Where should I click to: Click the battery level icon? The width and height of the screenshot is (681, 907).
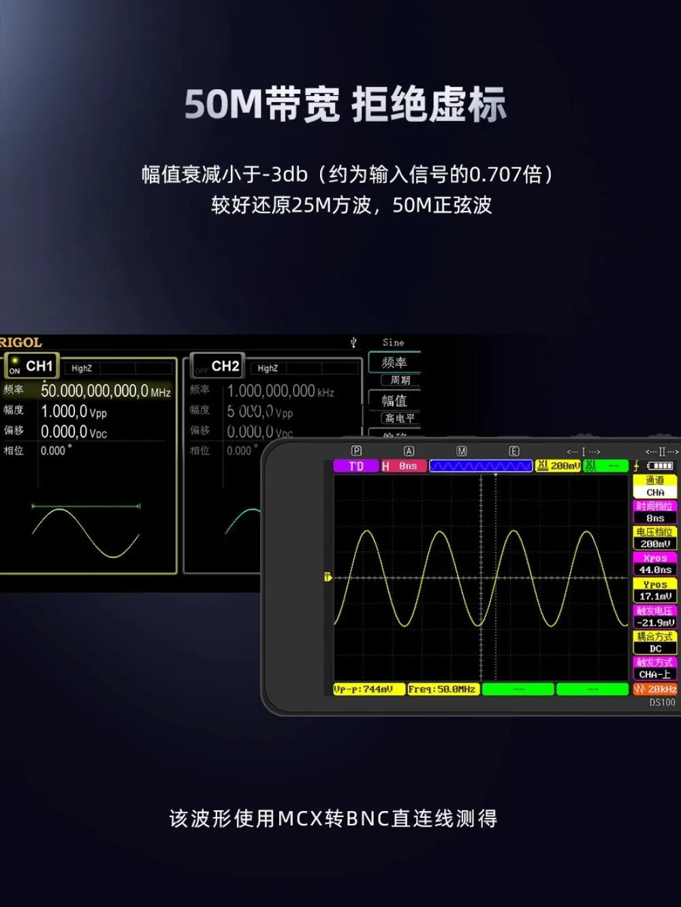(660, 466)
